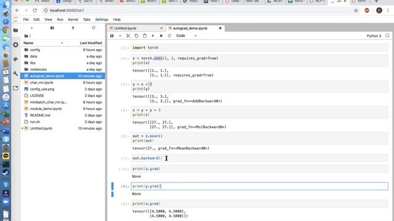Image resolution: width=394 pixels, height=221 pixels.
Task: Click the browser back arrow
Action: point(17,10)
